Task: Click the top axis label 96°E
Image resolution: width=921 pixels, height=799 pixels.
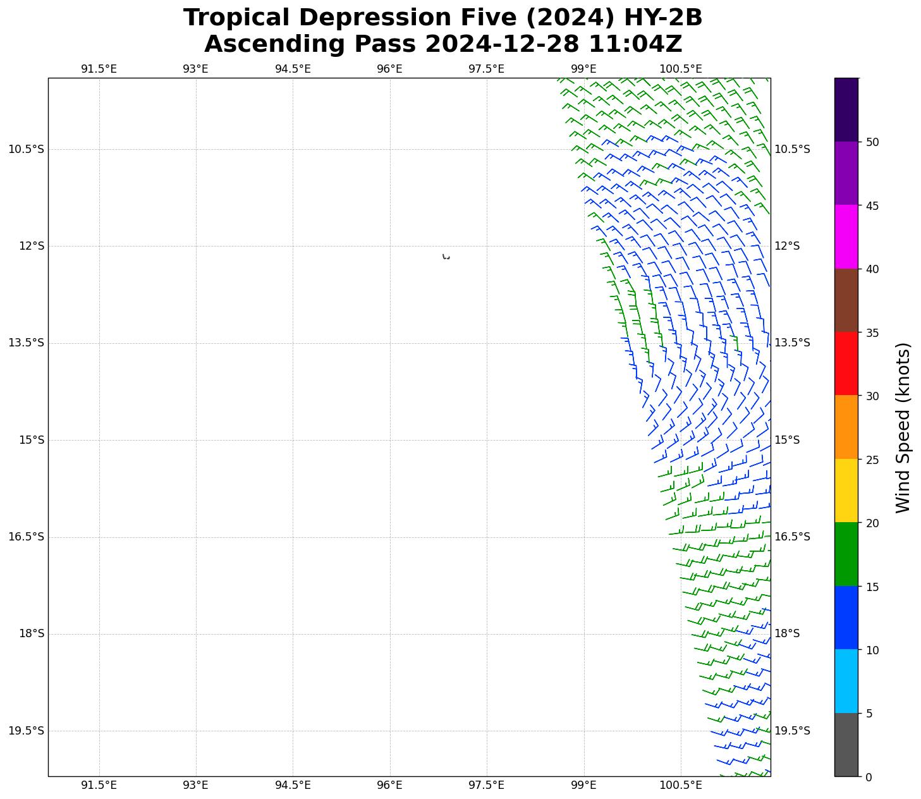Action: pos(389,68)
